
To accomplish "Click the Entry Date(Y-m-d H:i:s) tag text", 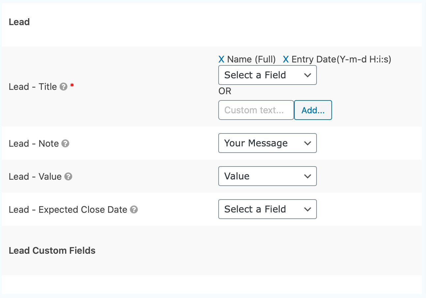I will 341,59.
